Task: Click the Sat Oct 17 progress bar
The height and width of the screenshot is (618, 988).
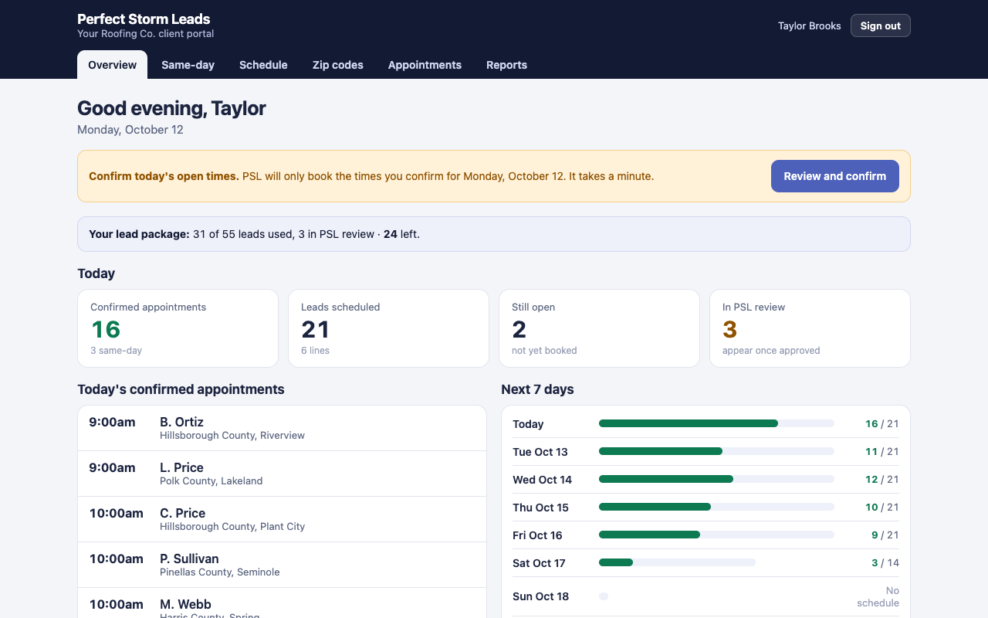Action: point(677,562)
